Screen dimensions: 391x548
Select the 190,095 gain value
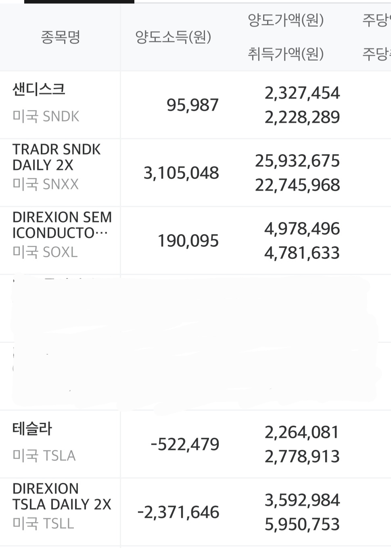pos(188,241)
